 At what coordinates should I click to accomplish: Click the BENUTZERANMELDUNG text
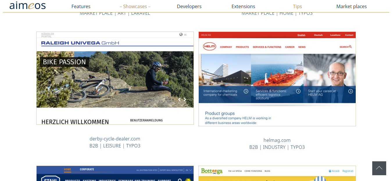[x=146, y=120]
